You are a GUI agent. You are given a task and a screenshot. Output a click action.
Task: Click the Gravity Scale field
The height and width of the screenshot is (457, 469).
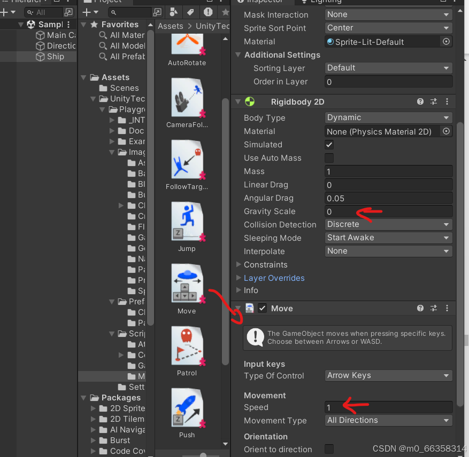click(389, 211)
